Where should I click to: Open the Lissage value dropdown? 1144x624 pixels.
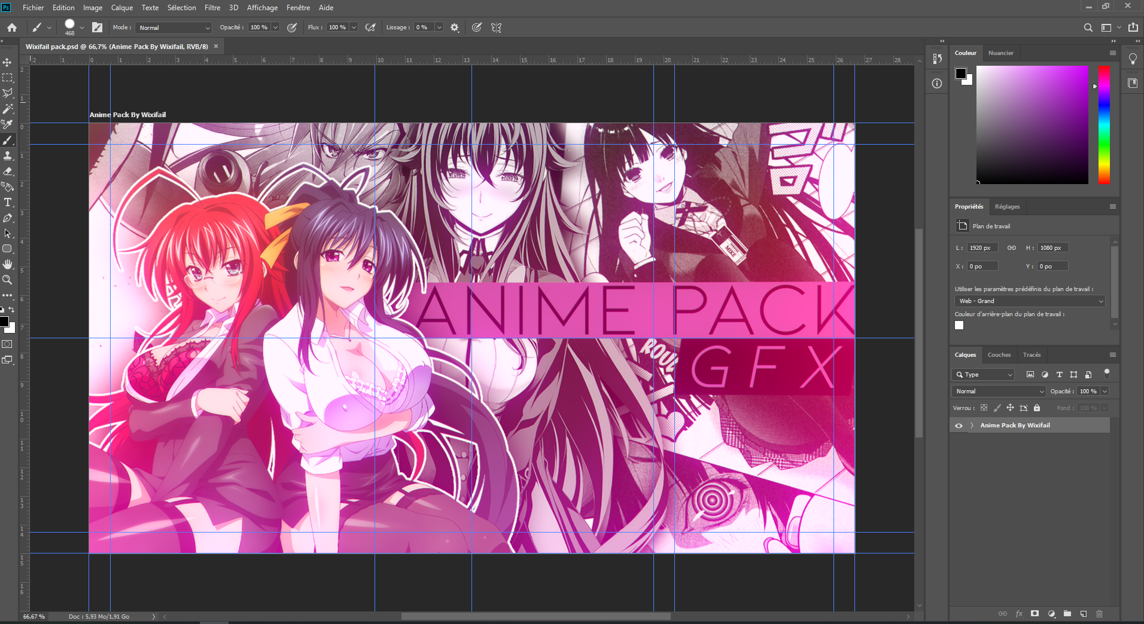[439, 27]
